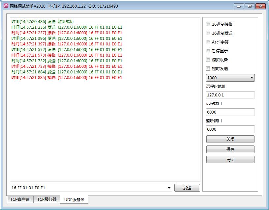
Task: Toggle 模拟设备 checkbox
Action: point(208,60)
